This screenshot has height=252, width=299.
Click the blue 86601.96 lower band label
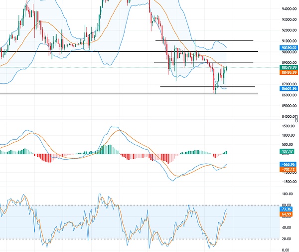[x=289, y=88]
